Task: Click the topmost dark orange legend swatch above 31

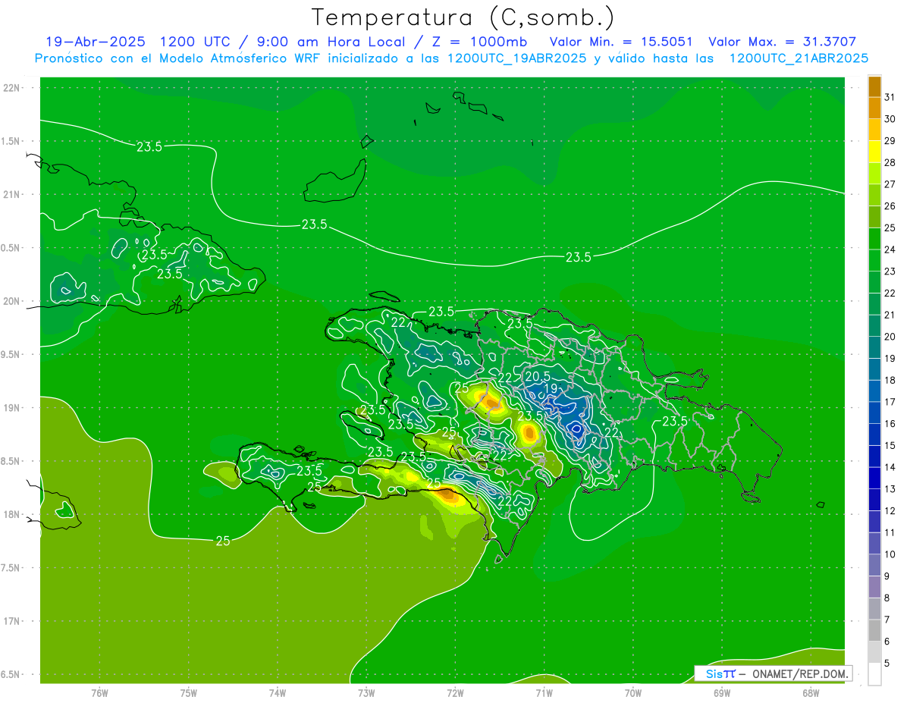Action: [x=874, y=86]
